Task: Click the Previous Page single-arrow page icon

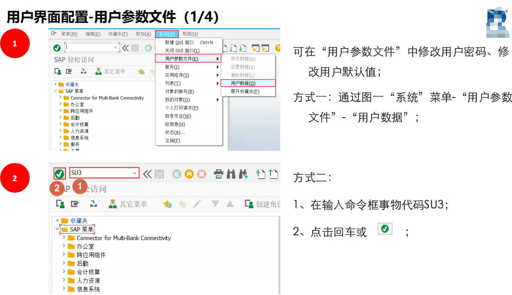Action: point(273,174)
